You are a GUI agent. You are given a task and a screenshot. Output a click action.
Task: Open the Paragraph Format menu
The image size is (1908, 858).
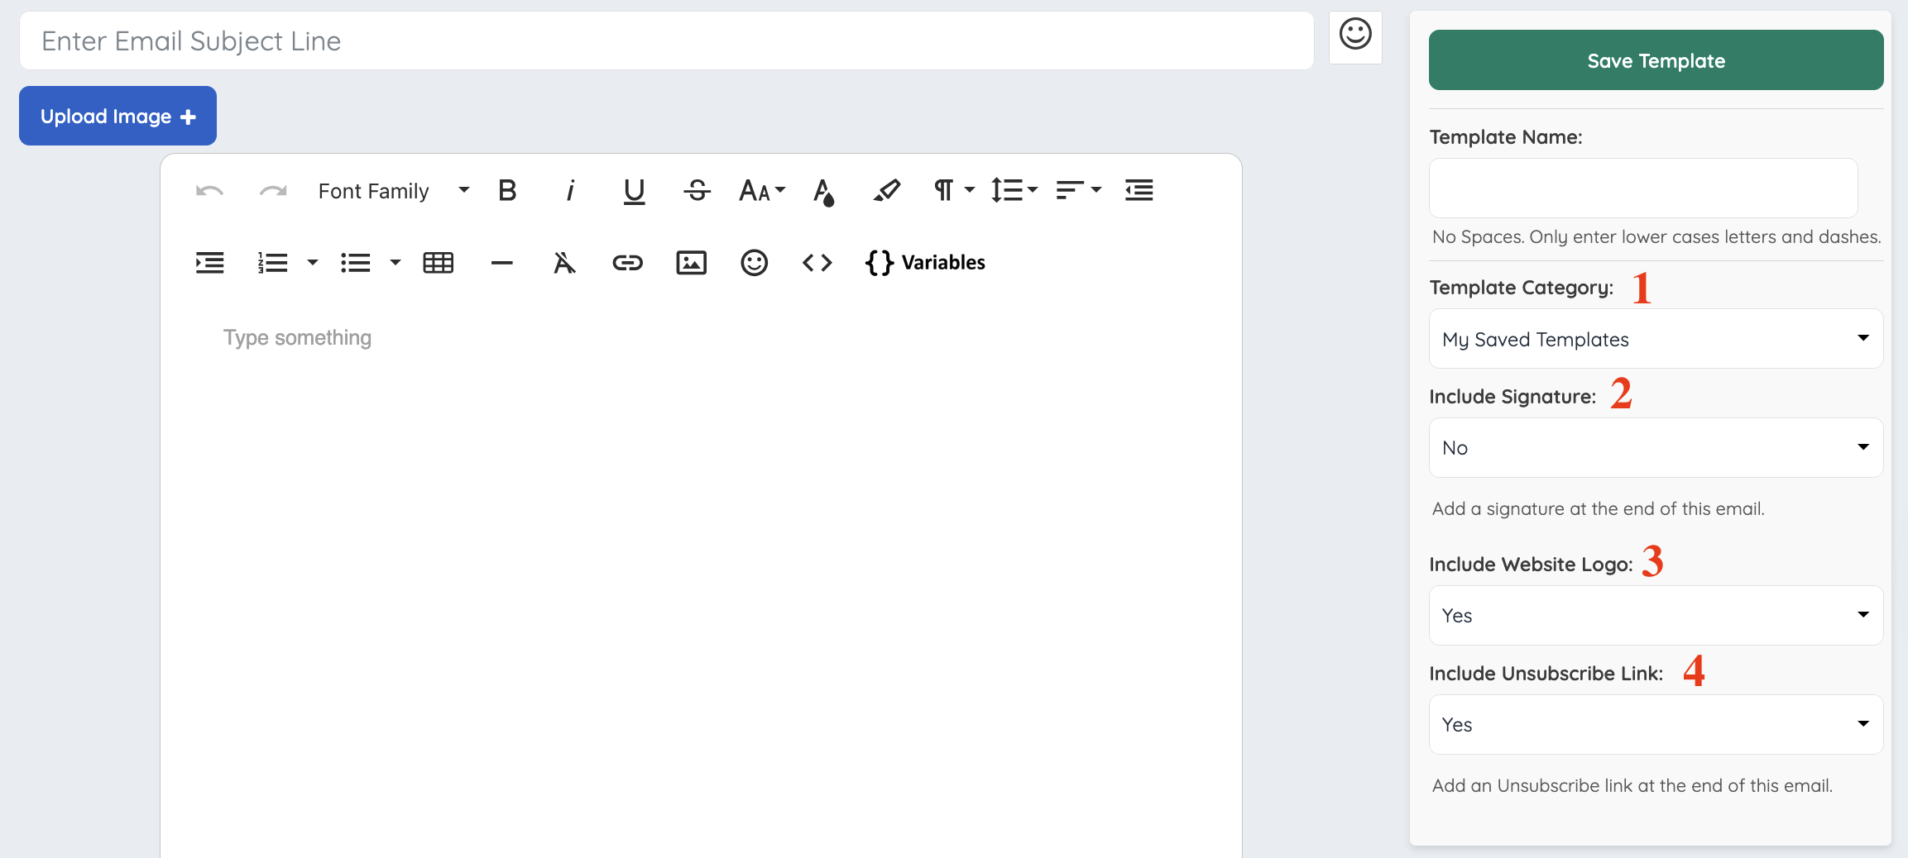[x=954, y=191]
